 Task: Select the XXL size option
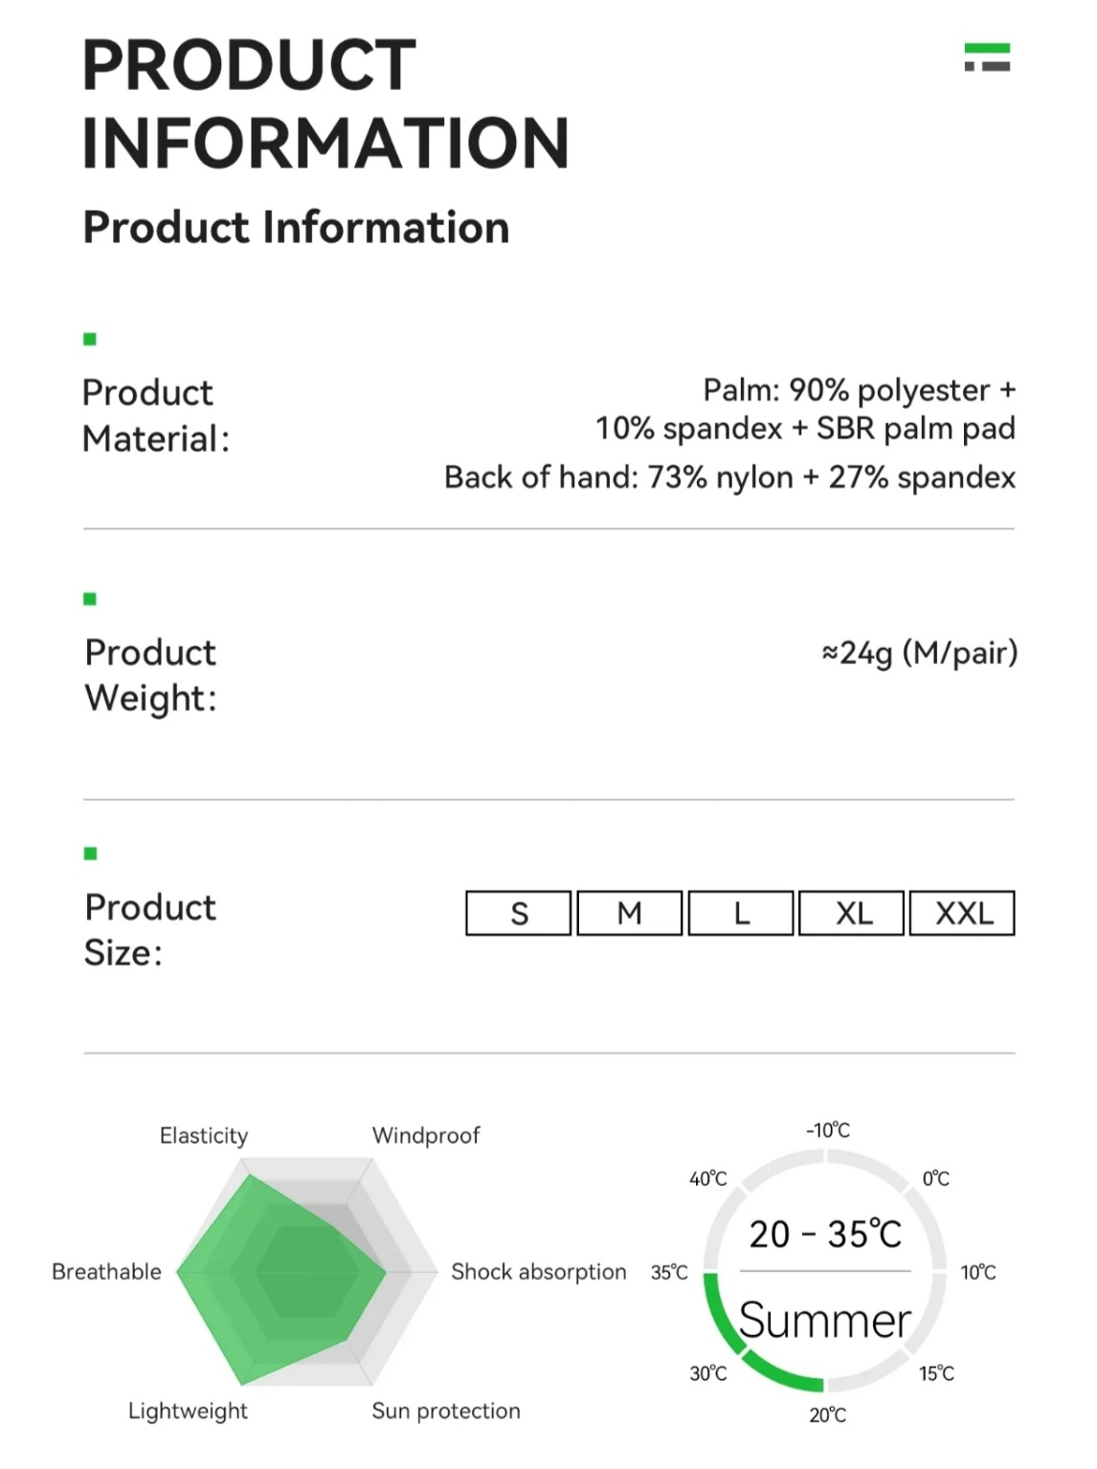point(962,913)
